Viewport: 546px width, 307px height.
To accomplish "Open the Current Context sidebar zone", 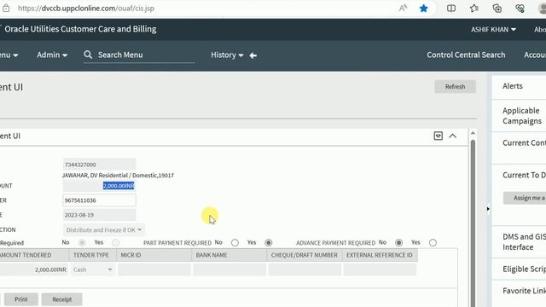I will click(x=524, y=143).
